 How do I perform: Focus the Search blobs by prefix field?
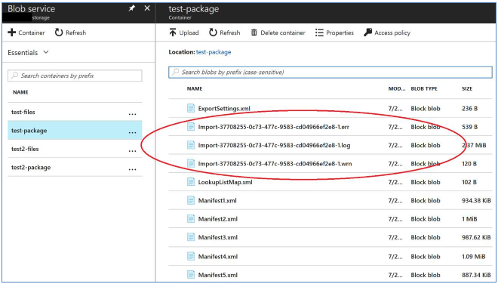330,73
